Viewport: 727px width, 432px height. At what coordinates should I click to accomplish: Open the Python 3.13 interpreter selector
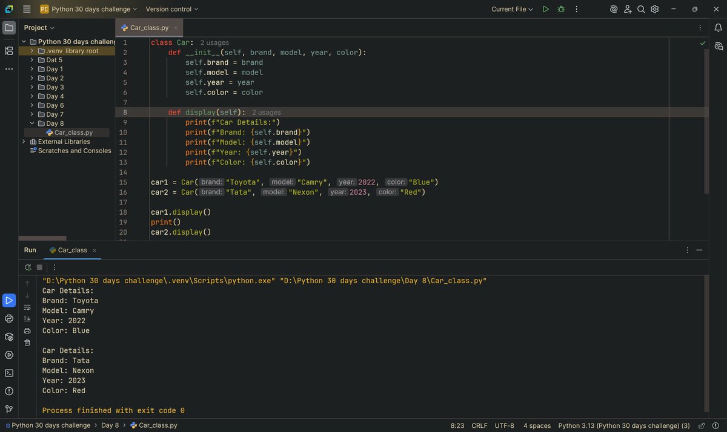pyautogui.click(x=624, y=425)
